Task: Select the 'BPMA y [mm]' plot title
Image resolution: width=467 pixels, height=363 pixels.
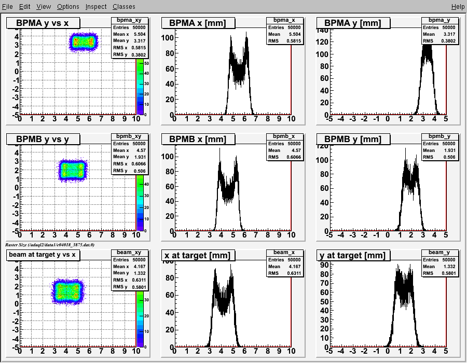Action: pyautogui.click(x=353, y=23)
